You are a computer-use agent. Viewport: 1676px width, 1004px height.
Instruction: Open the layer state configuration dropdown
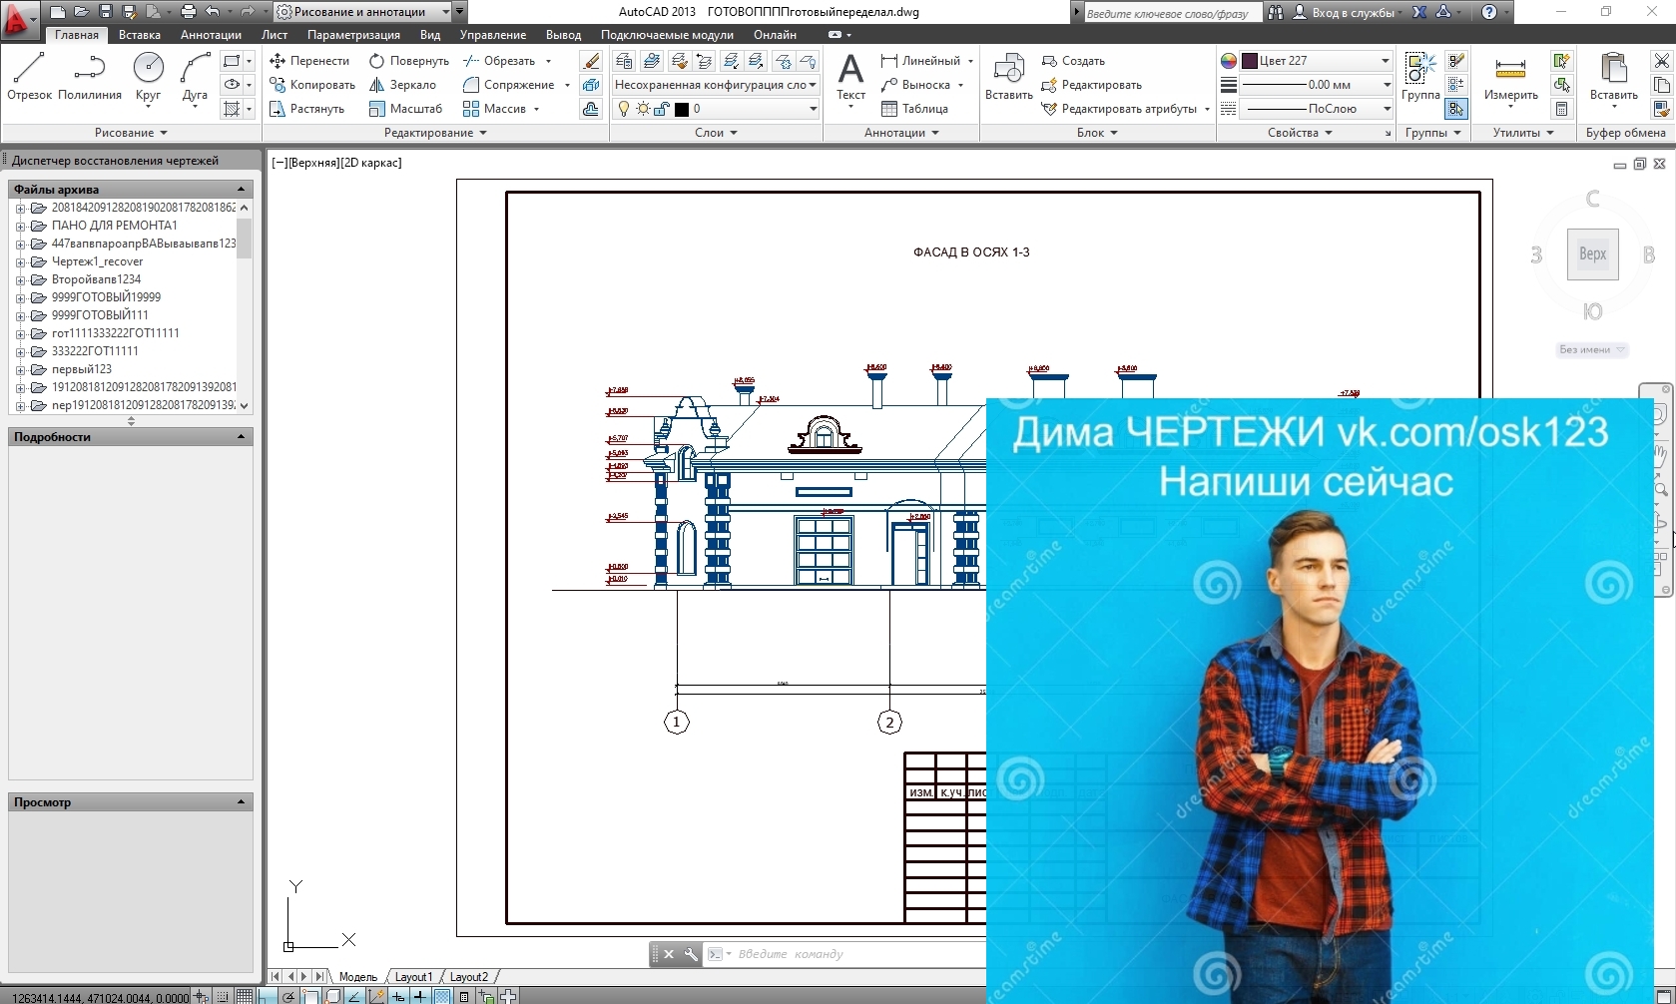716,85
